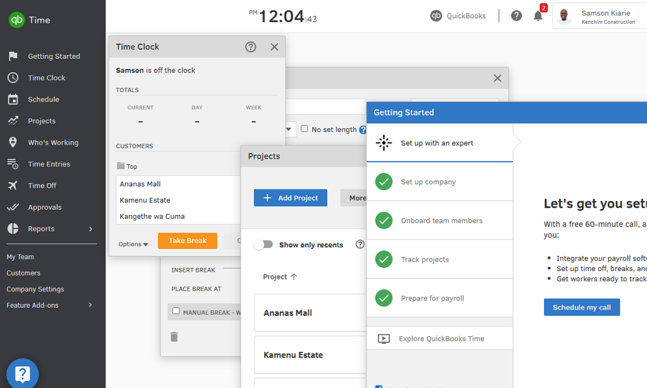Click the Add Project button
The image size is (647, 388).
click(291, 198)
